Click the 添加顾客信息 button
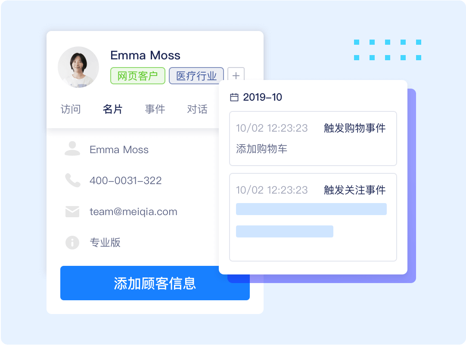The width and height of the screenshot is (466, 345). [x=155, y=283]
